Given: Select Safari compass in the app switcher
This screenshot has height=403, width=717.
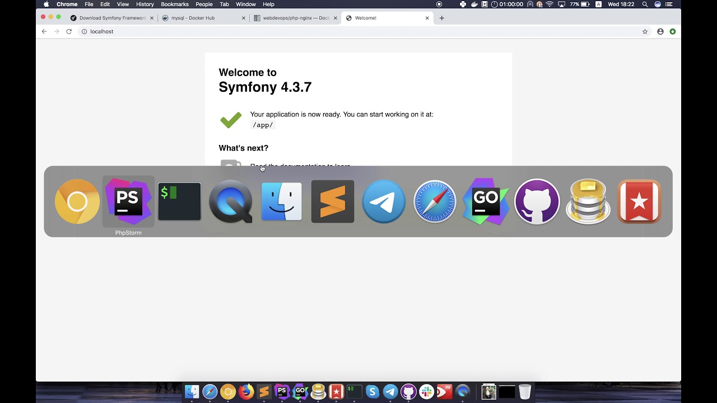Looking at the screenshot, I should 435,201.
